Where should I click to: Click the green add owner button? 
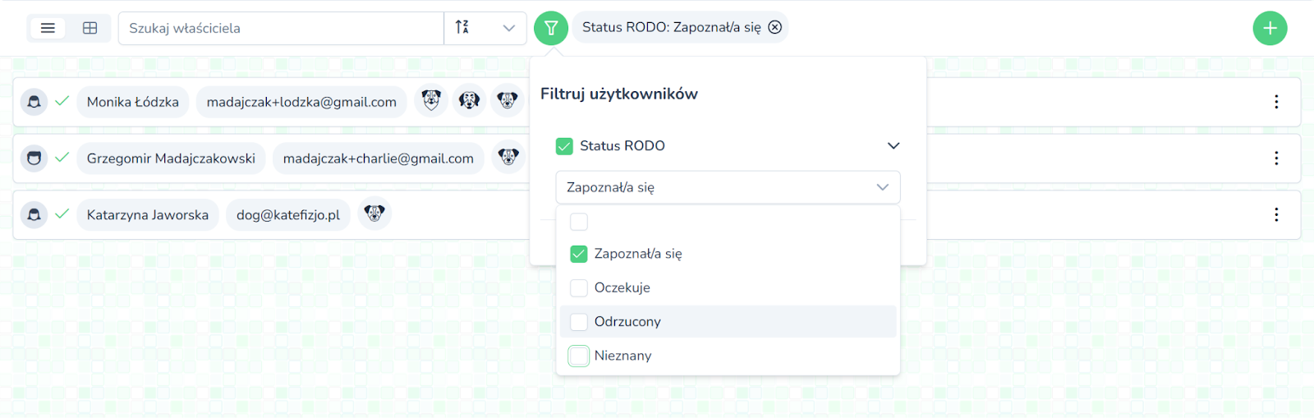point(1270,28)
